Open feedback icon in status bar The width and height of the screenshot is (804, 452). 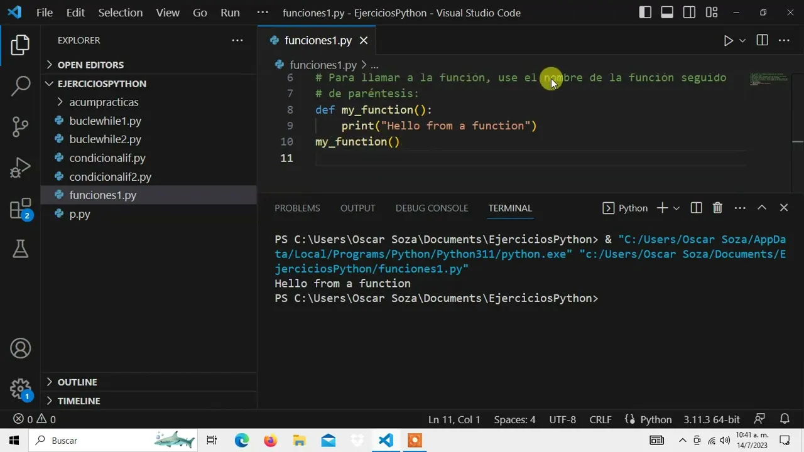pyautogui.click(x=759, y=419)
